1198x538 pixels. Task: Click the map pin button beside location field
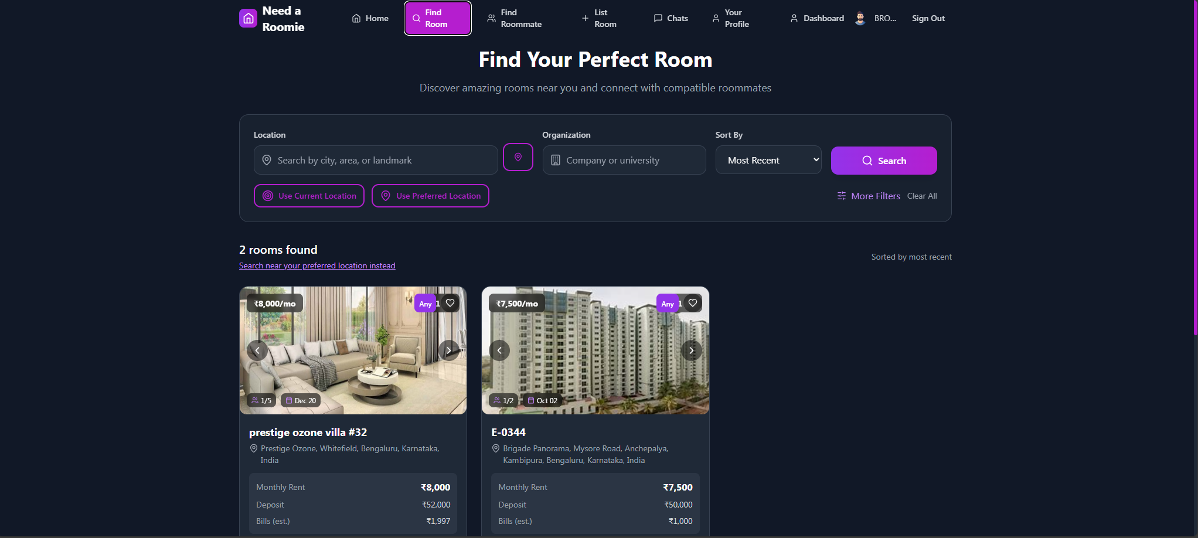click(x=518, y=157)
